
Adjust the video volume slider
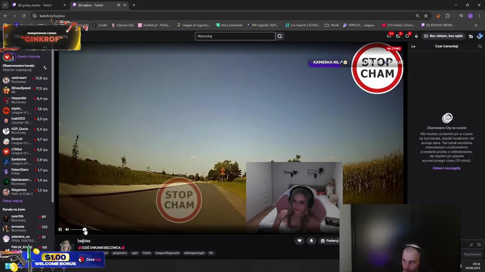[x=84, y=229]
